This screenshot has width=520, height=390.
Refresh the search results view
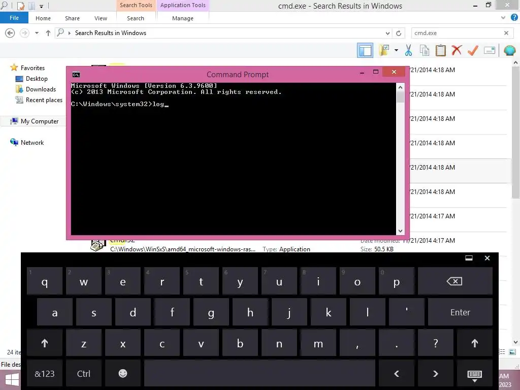click(x=399, y=33)
